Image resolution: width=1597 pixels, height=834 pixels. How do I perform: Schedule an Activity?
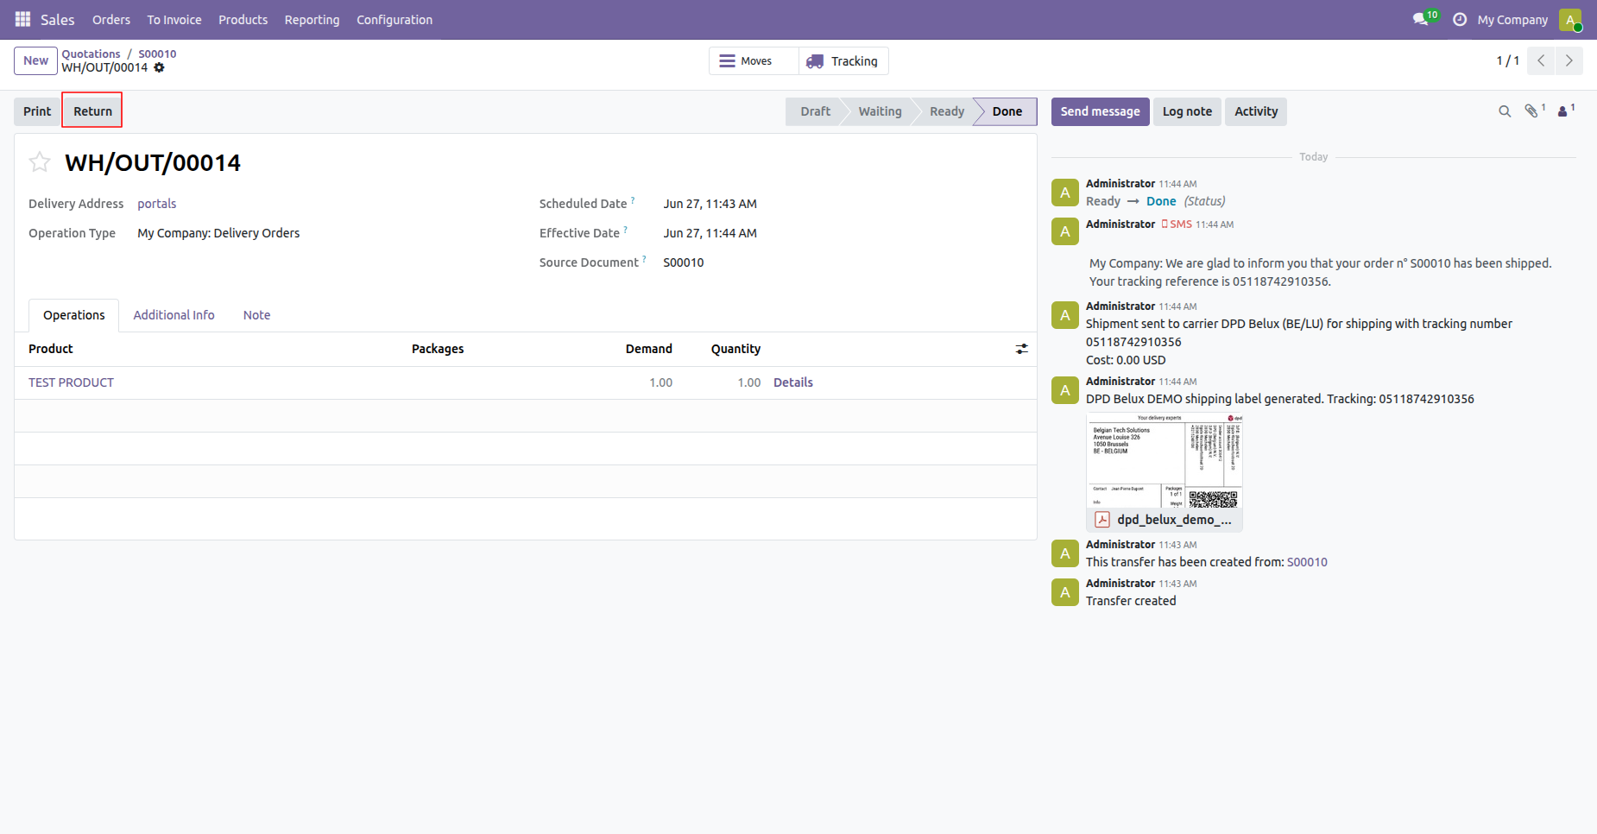(1256, 111)
